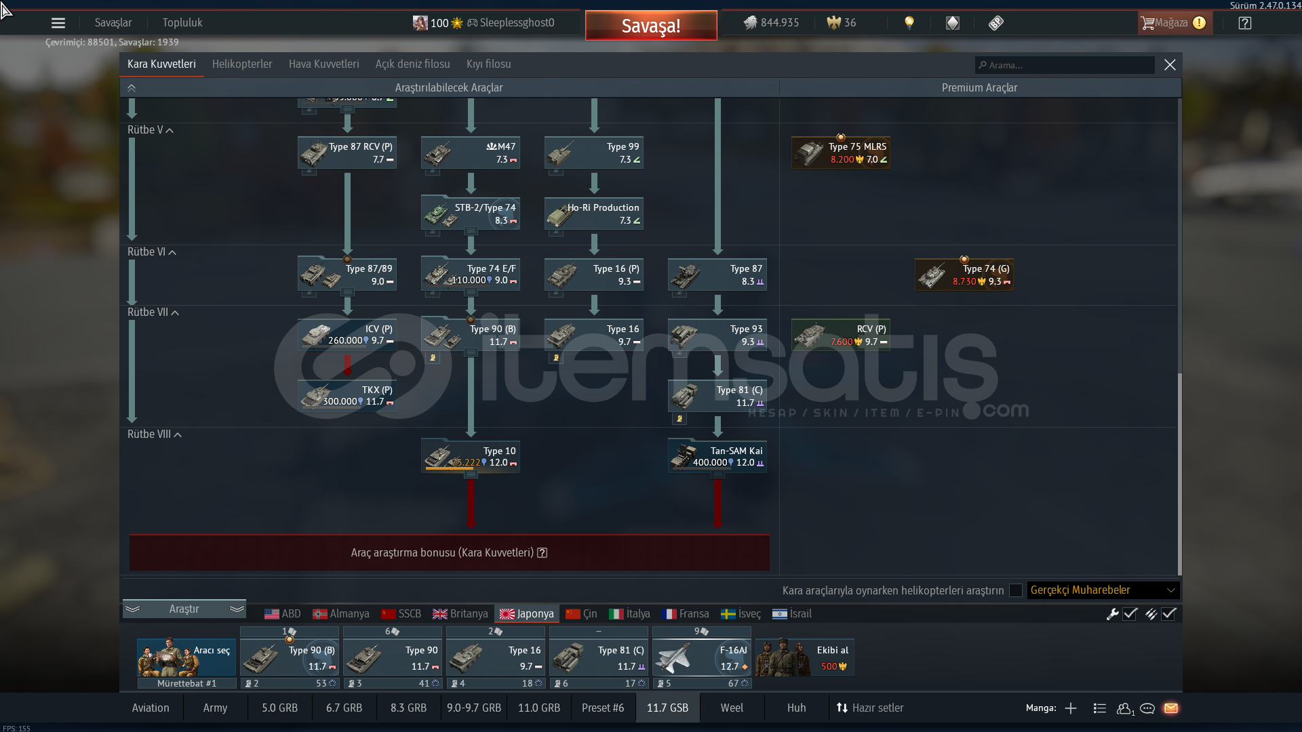This screenshot has width=1302, height=732.
Task: Open the friends/squad people icon
Action: click(x=1125, y=708)
